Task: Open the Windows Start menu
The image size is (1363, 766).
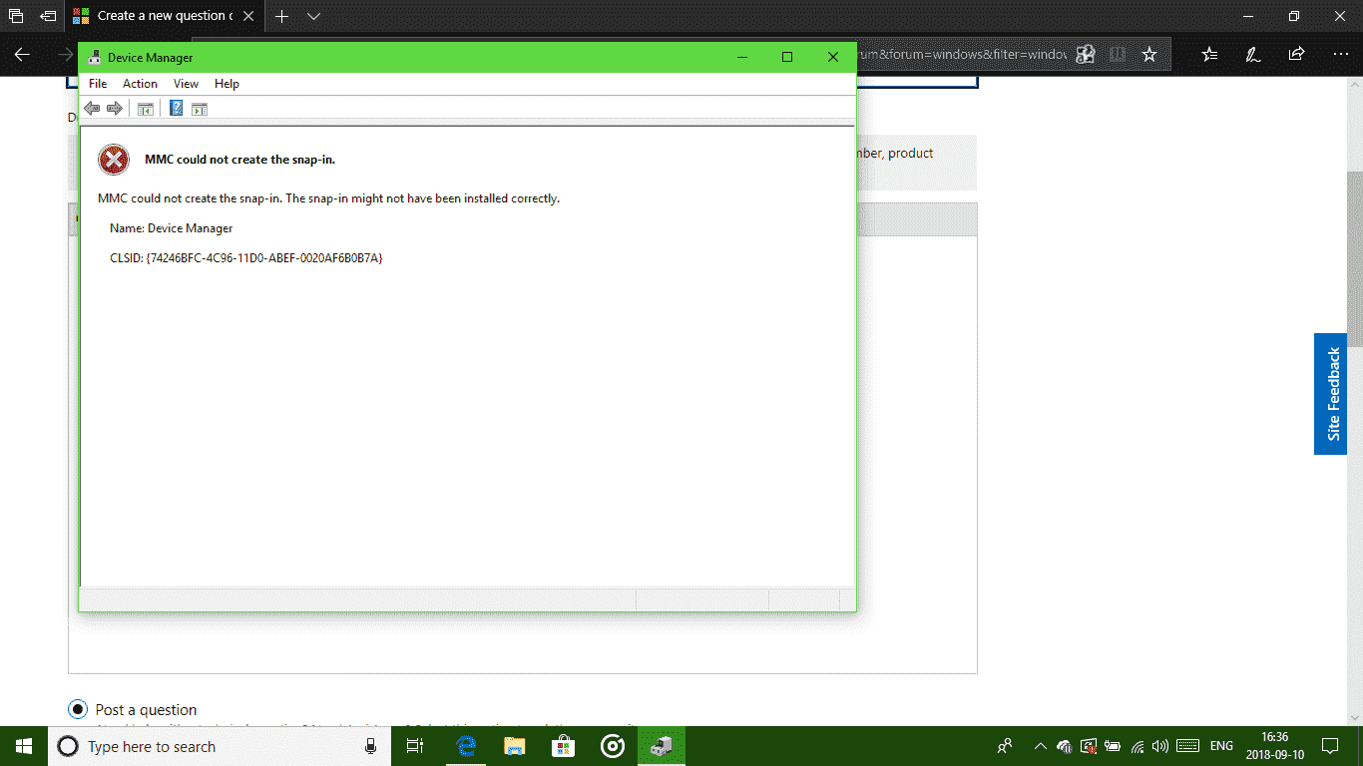Action: [x=24, y=746]
